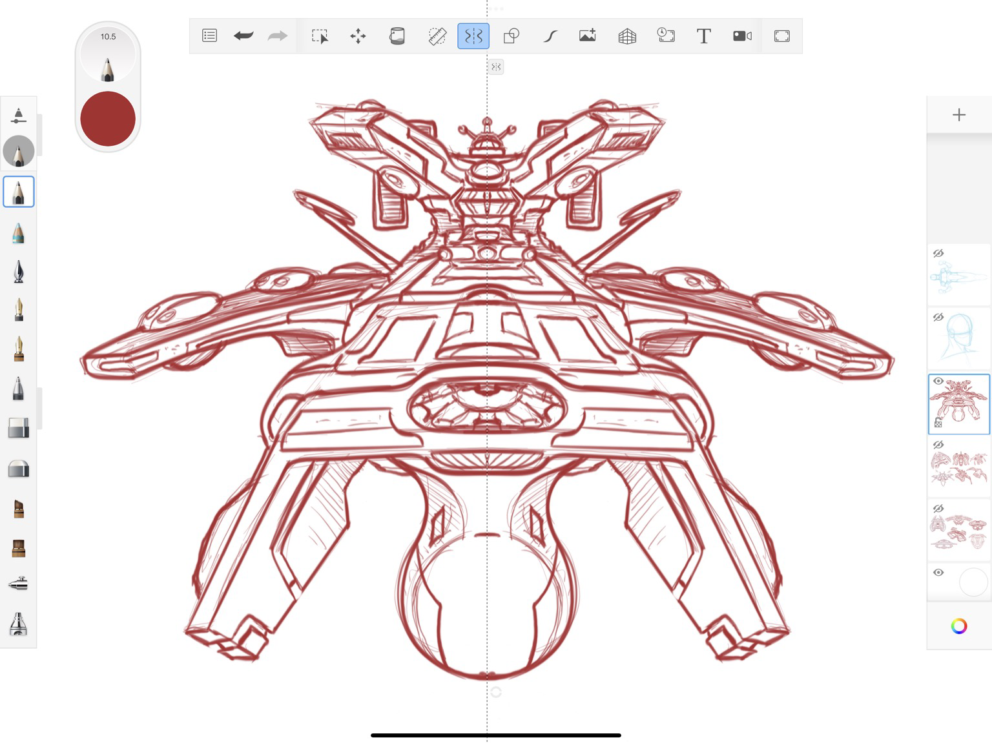The height and width of the screenshot is (743, 992).
Task: Enable Predictive Stroke
Action: [x=550, y=36]
